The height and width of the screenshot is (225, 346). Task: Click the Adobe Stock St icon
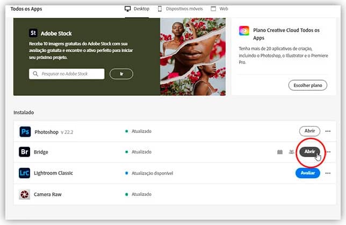(35, 32)
